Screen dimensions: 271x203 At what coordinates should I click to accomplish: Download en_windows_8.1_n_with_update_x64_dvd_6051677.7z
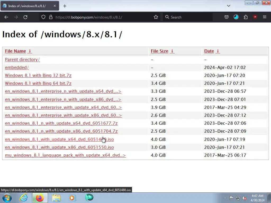[61, 123]
